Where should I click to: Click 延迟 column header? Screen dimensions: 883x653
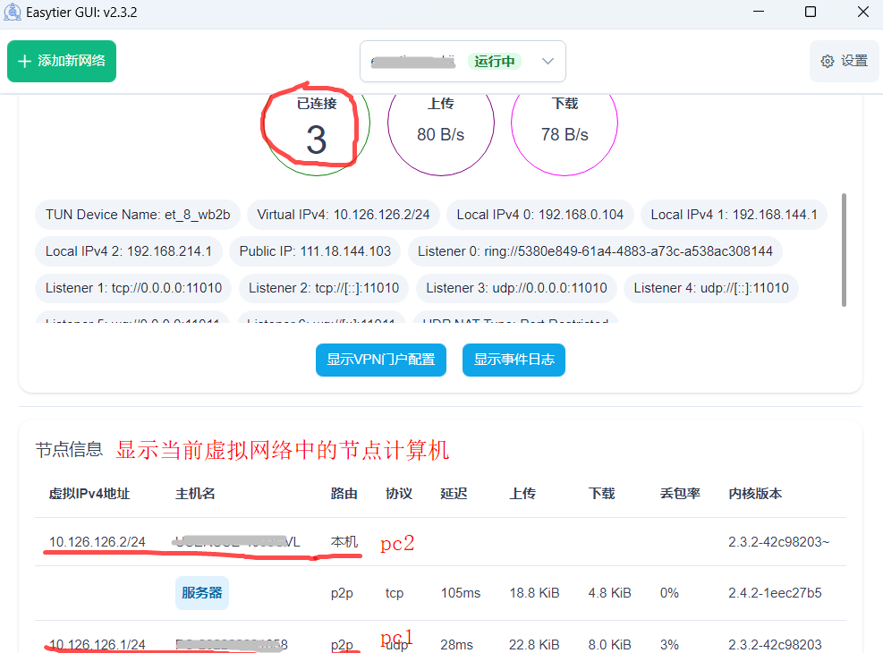(454, 494)
